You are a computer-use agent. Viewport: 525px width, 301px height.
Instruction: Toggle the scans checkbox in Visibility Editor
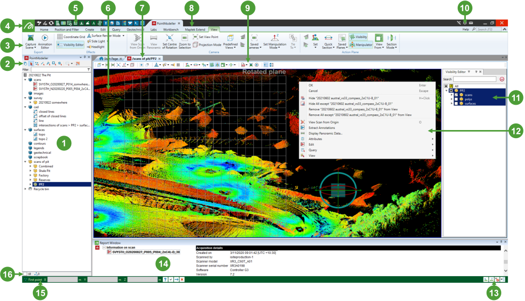pyautogui.click(x=456, y=95)
